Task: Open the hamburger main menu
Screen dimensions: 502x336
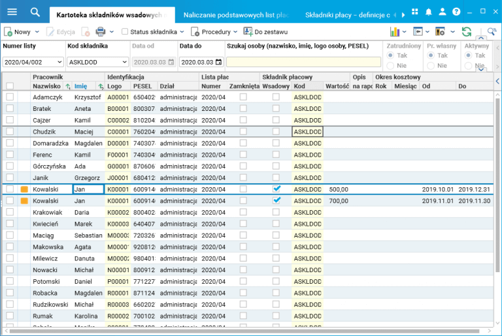Action: [x=12, y=12]
